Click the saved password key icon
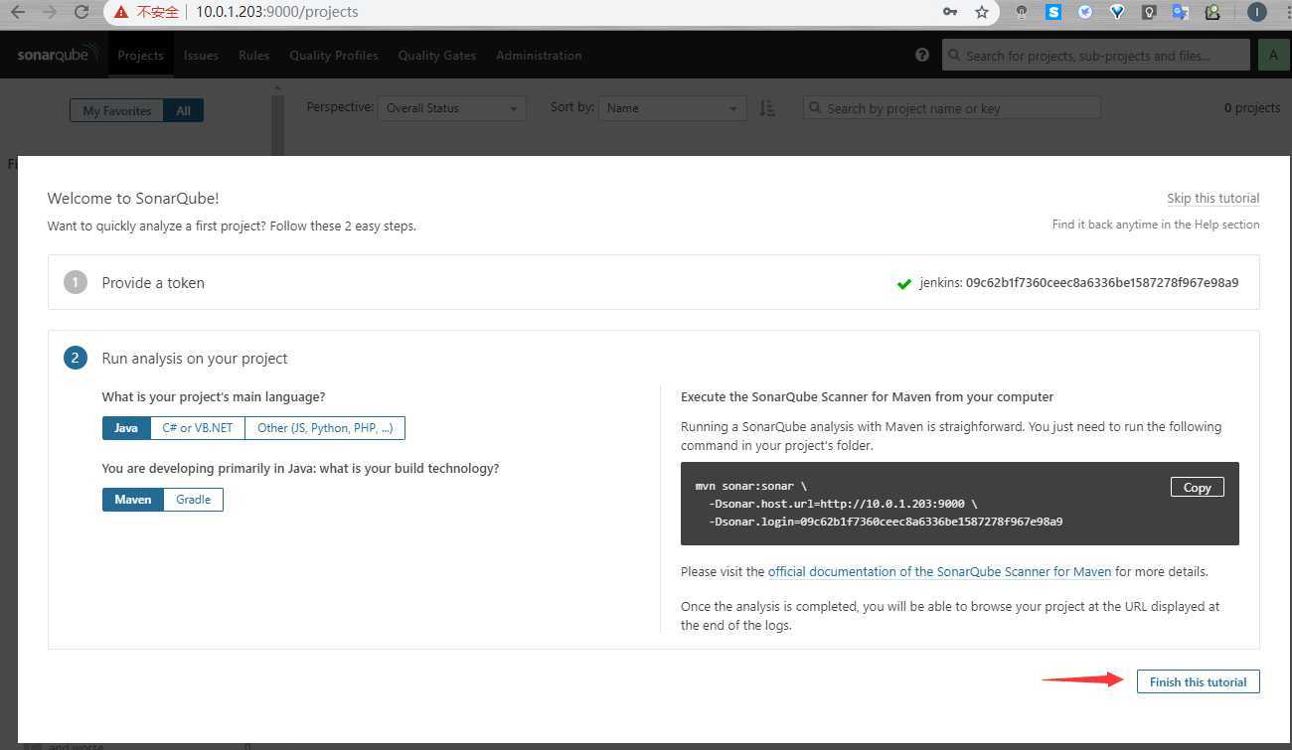The height and width of the screenshot is (750, 1292). [x=951, y=12]
